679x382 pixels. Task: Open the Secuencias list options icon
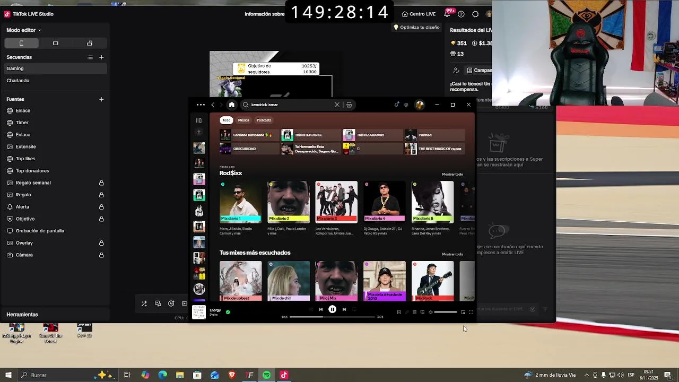pyautogui.click(x=90, y=57)
